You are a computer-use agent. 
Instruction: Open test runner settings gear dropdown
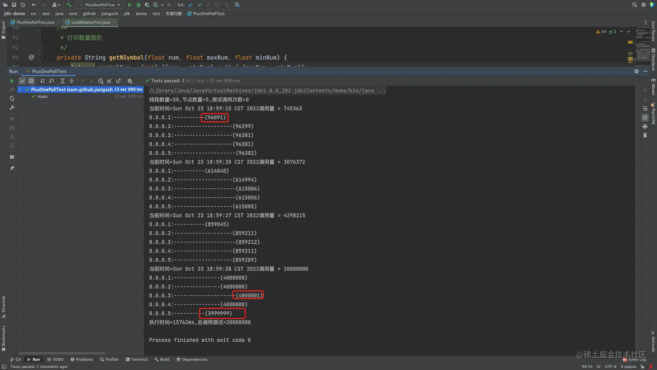(x=129, y=81)
